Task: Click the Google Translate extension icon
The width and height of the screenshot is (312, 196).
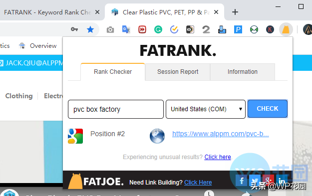Action: pos(126,29)
